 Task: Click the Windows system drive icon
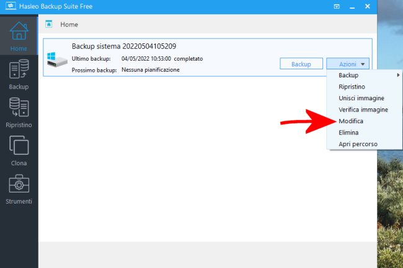point(57,59)
